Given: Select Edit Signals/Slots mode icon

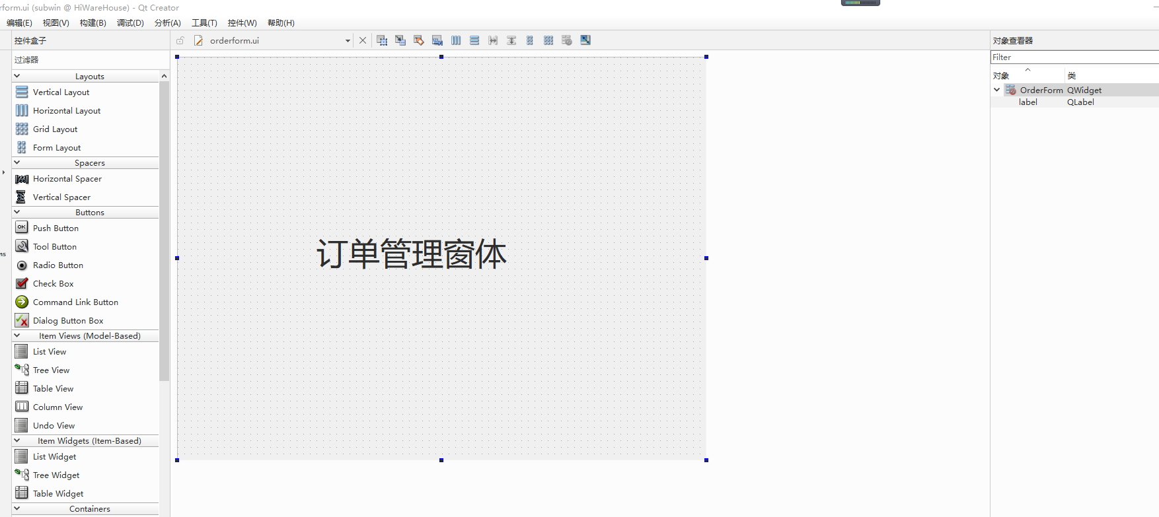Looking at the screenshot, I should click(x=400, y=40).
